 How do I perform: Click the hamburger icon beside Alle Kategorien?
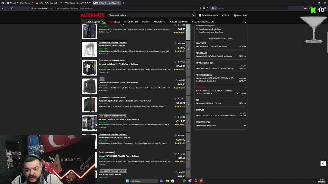pyautogui.click(x=84, y=22)
